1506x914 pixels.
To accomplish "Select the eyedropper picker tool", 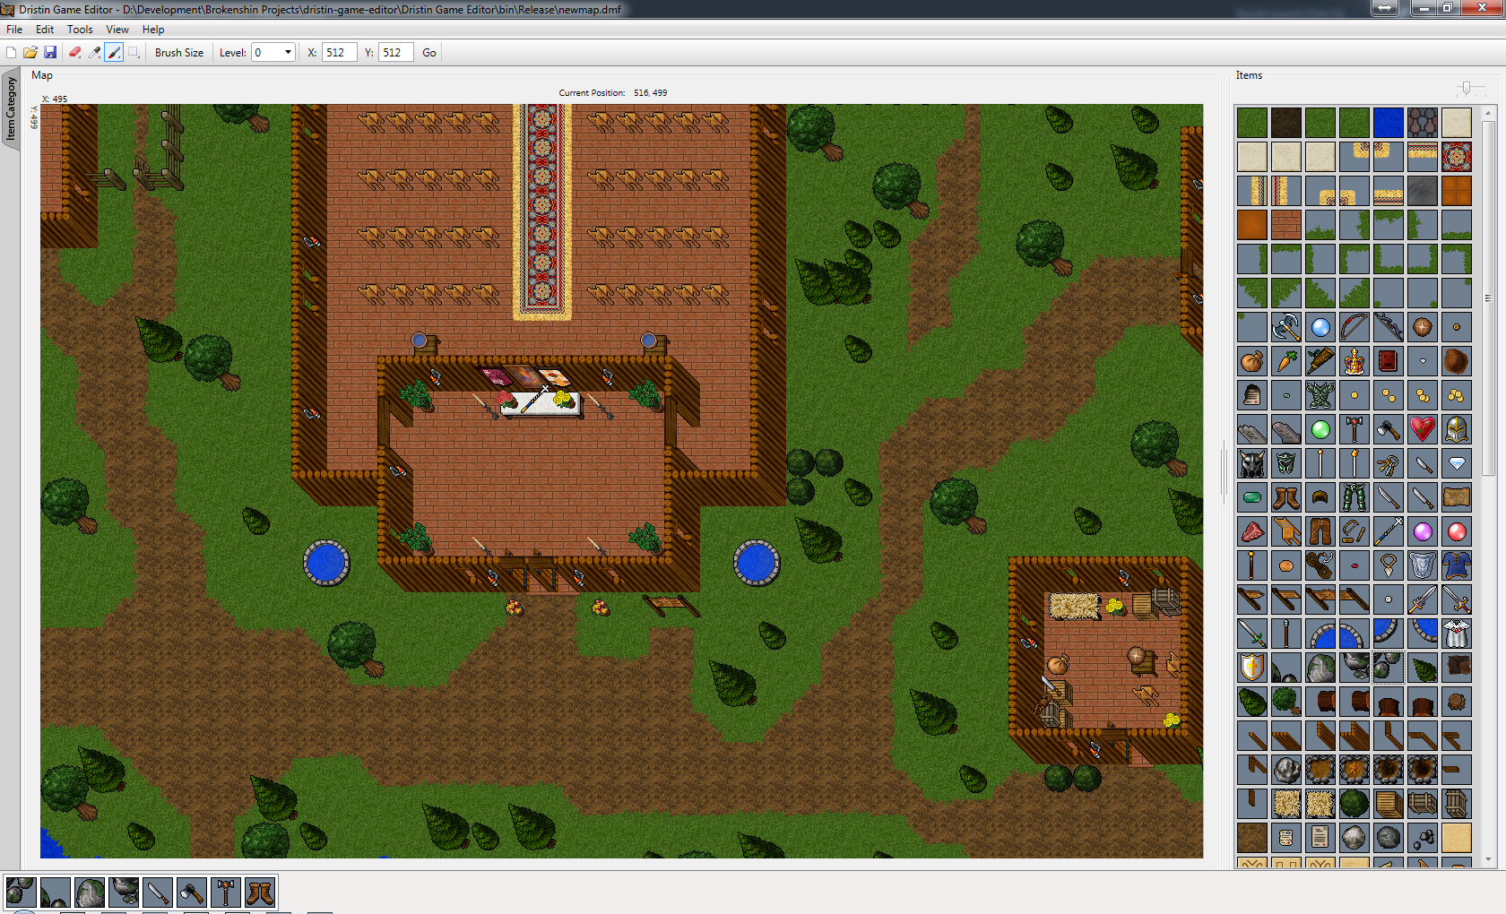I will (x=95, y=53).
